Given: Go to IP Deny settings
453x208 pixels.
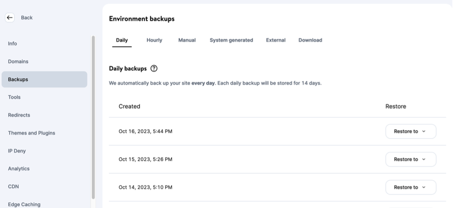Looking at the screenshot, I should tap(17, 151).
